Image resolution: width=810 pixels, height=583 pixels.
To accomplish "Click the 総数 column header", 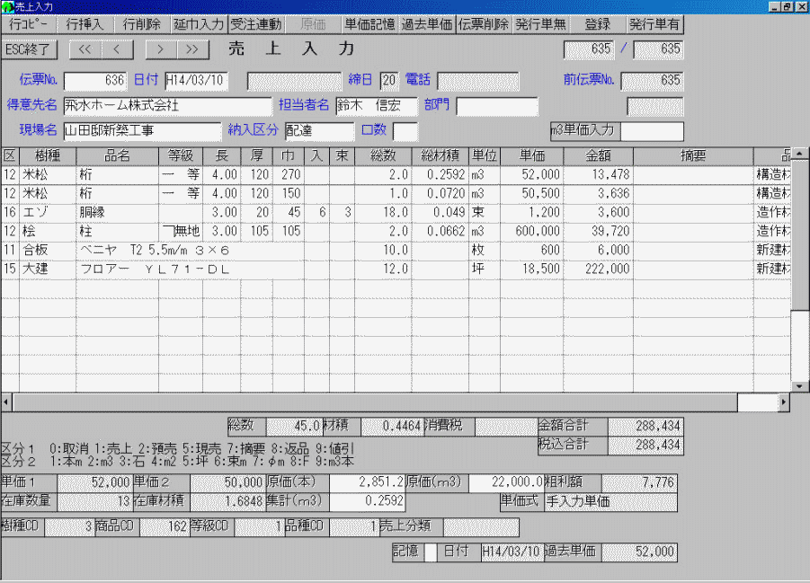I will (x=383, y=156).
